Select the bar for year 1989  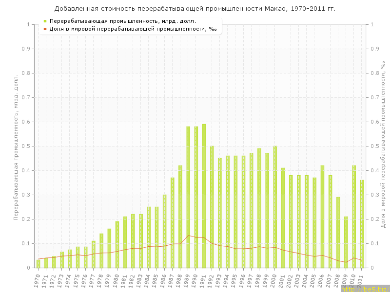pos(188,197)
